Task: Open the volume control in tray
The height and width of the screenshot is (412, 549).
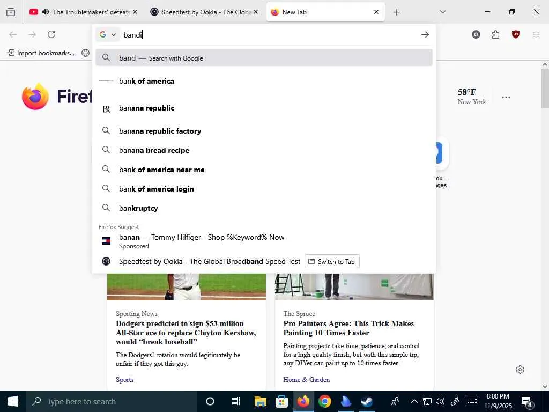Action: [440, 401]
